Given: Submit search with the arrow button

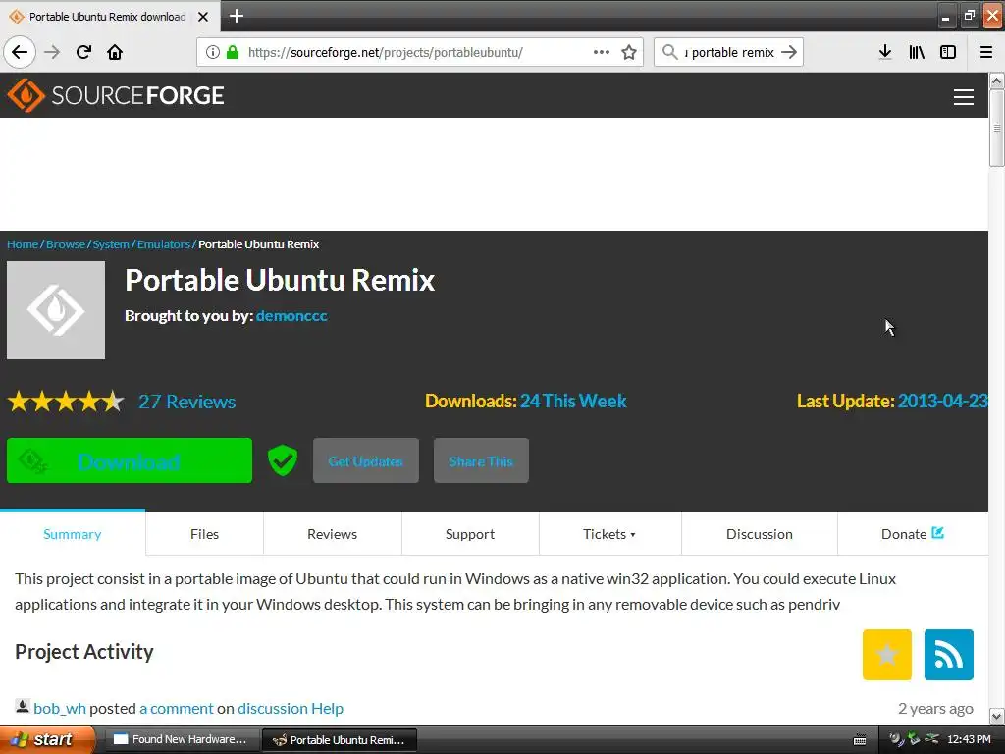Looking at the screenshot, I should [x=789, y=52].
